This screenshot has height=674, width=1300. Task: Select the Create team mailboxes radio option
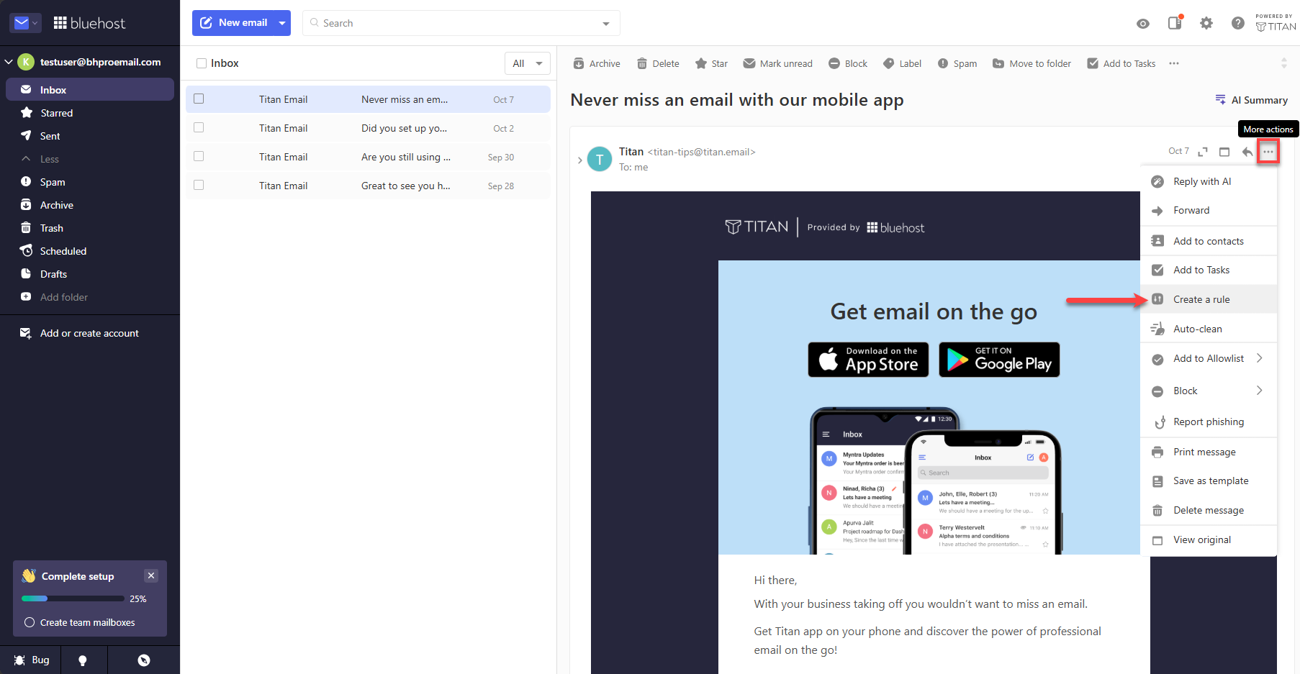click(x=30, y=622)
